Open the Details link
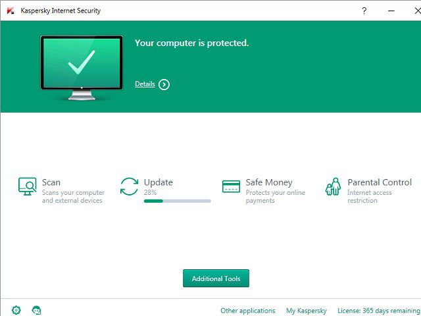 click(145, 84)
